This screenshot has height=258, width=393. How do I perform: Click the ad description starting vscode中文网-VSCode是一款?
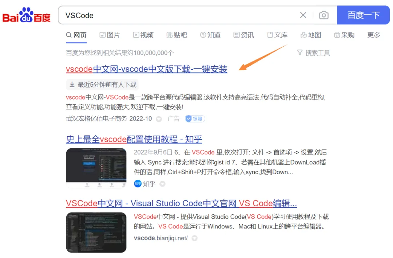(196, 102)
